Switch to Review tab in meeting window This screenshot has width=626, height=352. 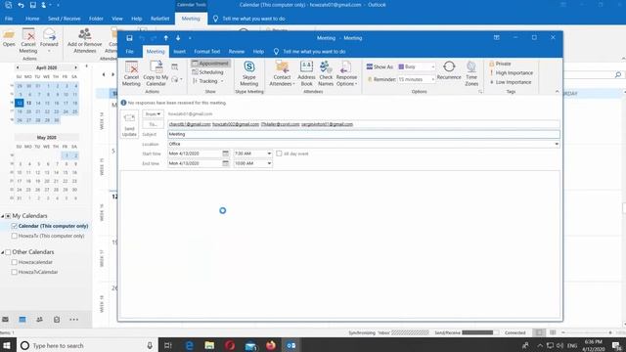[x=237, y=52]
